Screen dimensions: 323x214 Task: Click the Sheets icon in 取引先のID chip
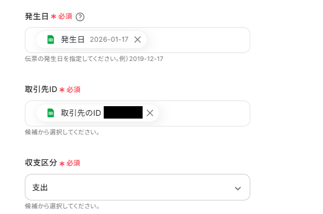[51, 113]
